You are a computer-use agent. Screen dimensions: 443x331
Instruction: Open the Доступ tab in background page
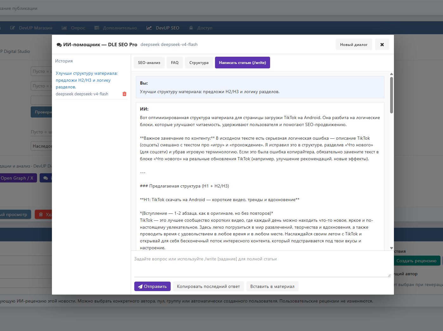click(201, 28)
